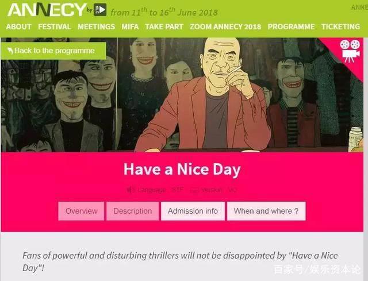Select the When and where ? tab
368x281 pixels.
266,211
